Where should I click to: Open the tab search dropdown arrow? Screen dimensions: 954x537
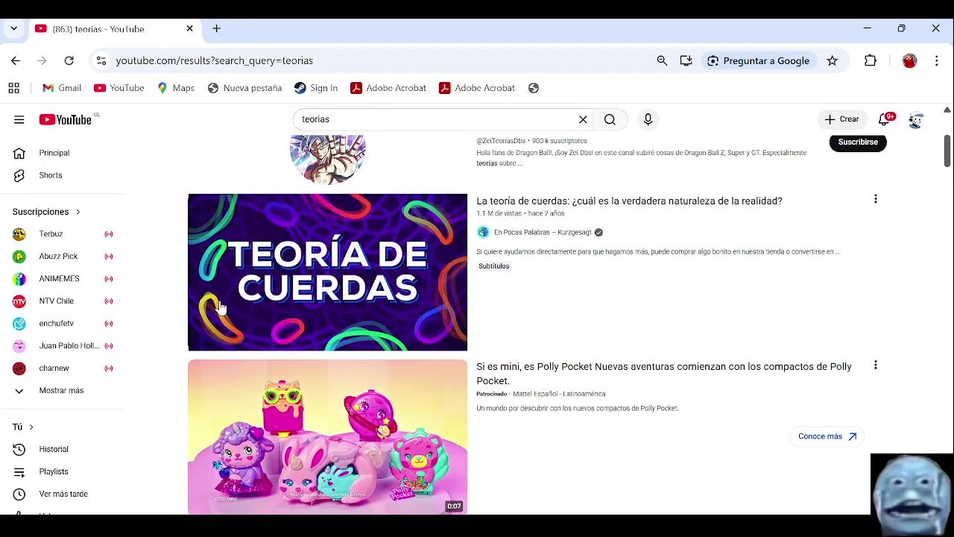click(x=14, y=28)
